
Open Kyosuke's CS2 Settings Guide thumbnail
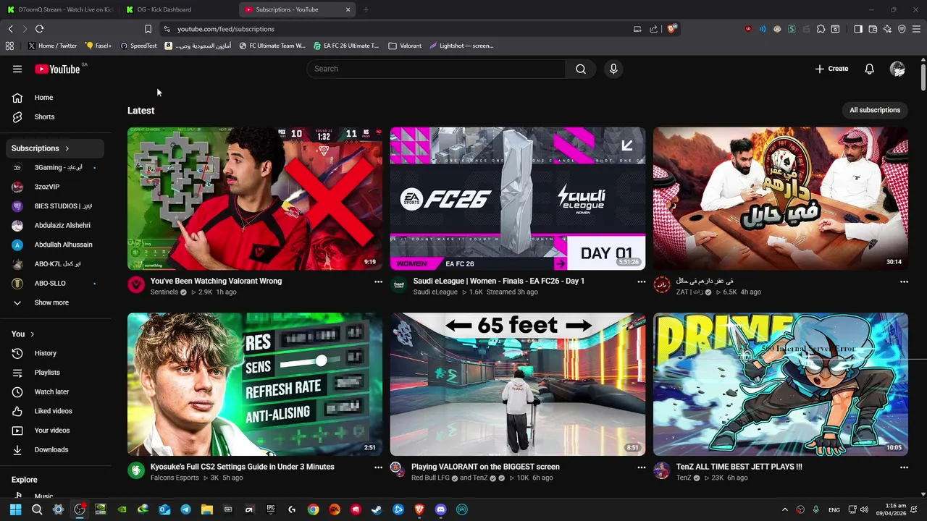point(255,384)
